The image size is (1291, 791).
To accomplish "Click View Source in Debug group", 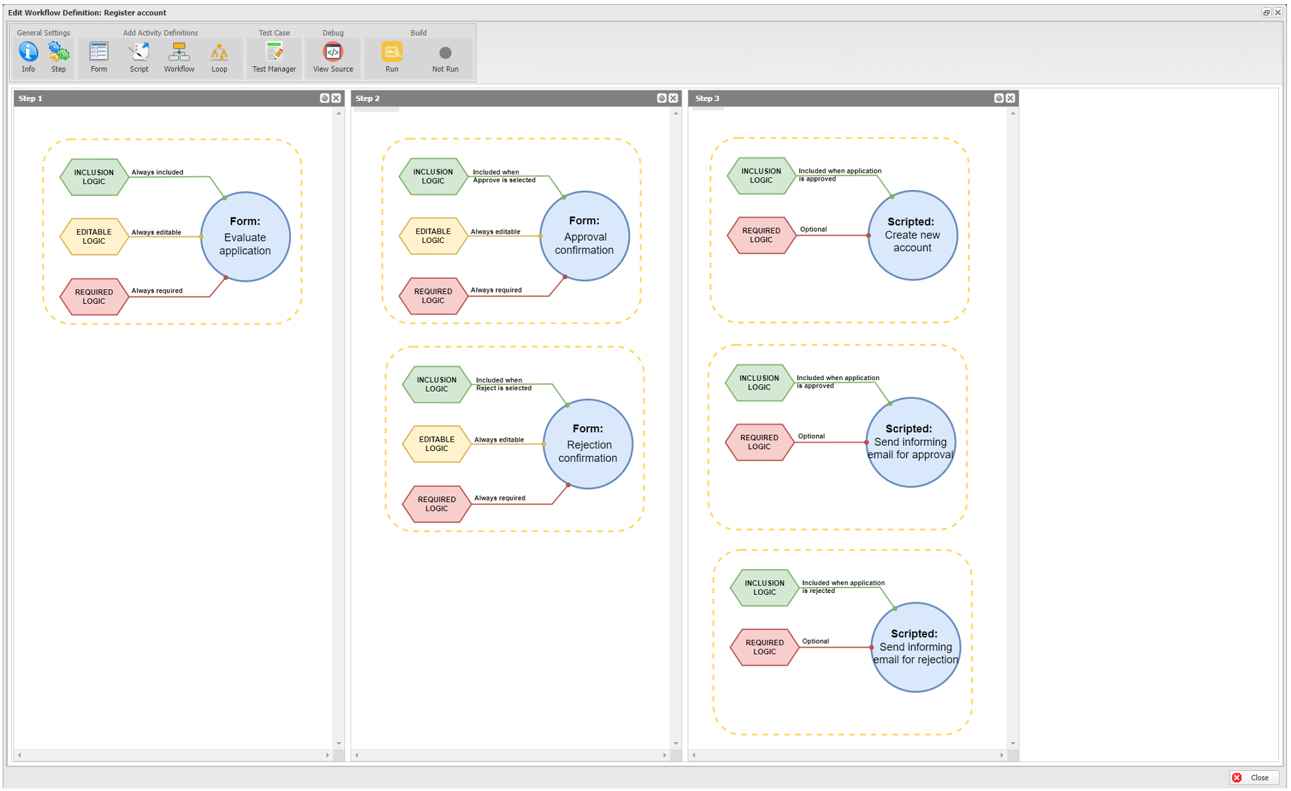I will pos(333,57).
